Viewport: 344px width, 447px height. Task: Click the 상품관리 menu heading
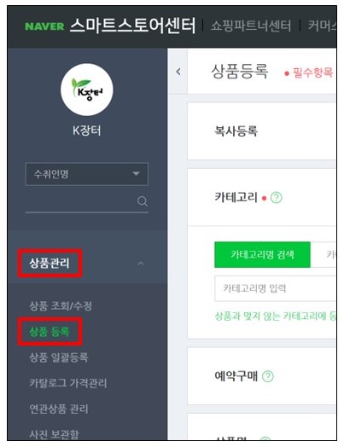[50, 263]
